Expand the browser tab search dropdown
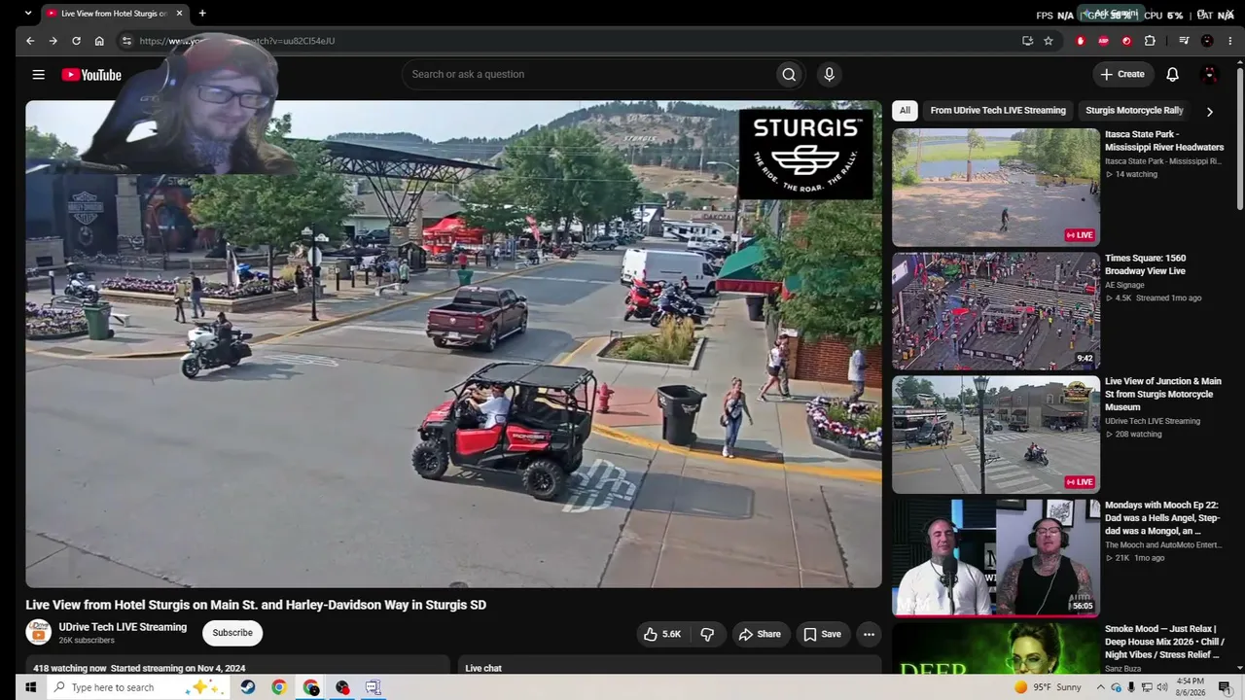The image size is (1245, 700). tap(27, 14)
